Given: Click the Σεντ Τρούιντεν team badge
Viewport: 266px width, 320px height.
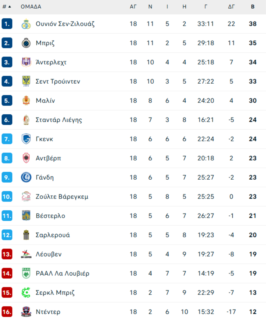Looking at the screenshot, I should click(26, 82).
